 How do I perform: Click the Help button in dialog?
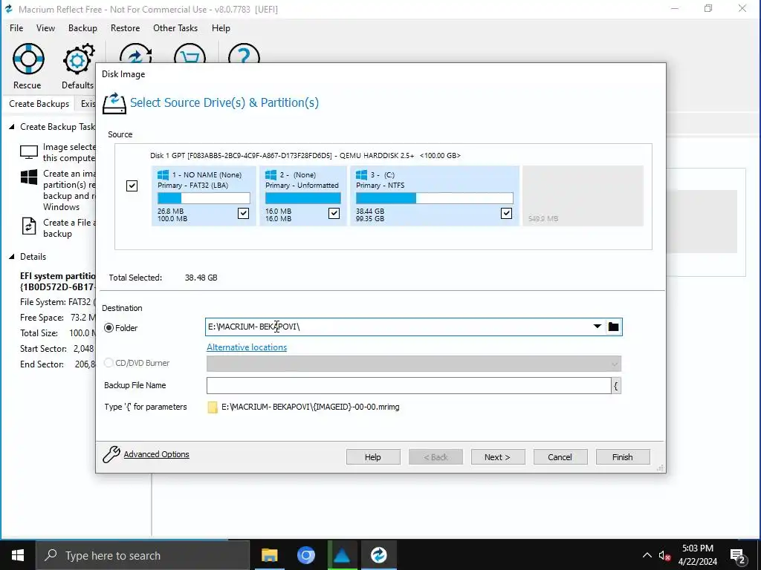[x=373, y=457]
